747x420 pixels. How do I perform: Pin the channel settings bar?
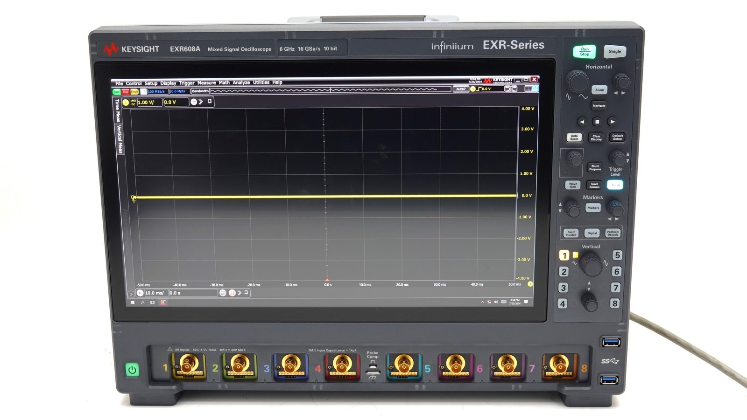click(210, 101)
